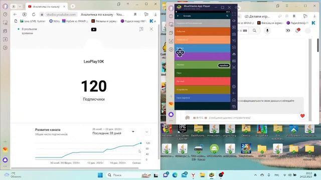Open the taskbar notification bell

(x=315, y=175)
